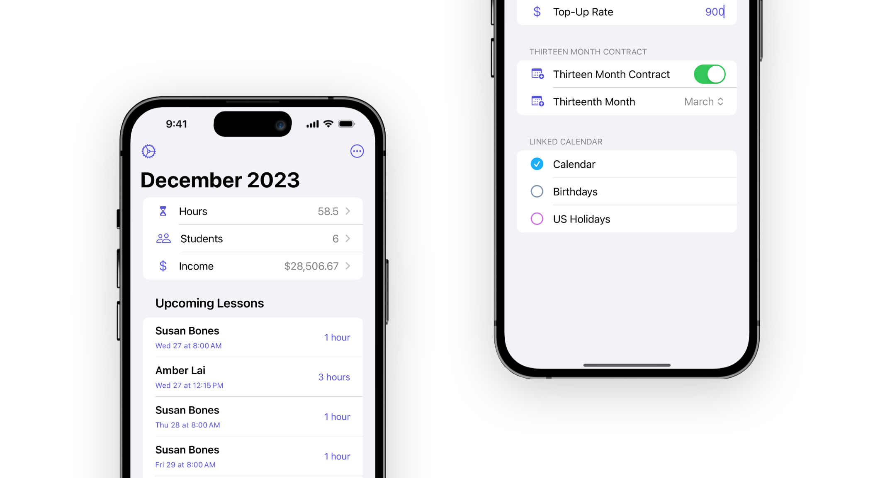Expand the Income row chevron

[x=348, y=266]
